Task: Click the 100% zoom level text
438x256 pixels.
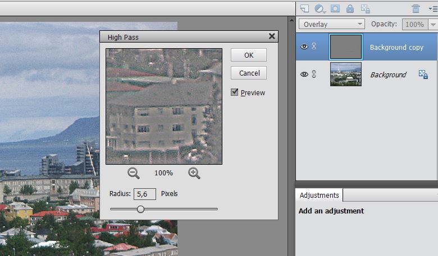Action: 164,173
